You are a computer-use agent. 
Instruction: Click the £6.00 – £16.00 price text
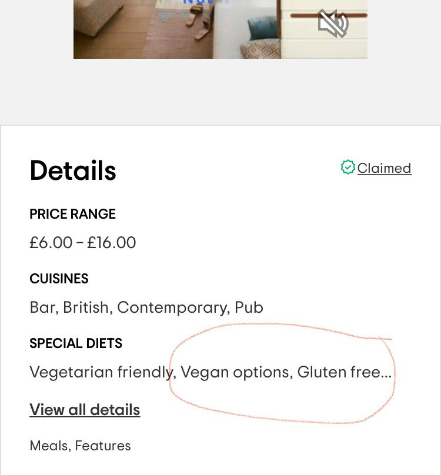pyautogui.click(x=82, y=242)
